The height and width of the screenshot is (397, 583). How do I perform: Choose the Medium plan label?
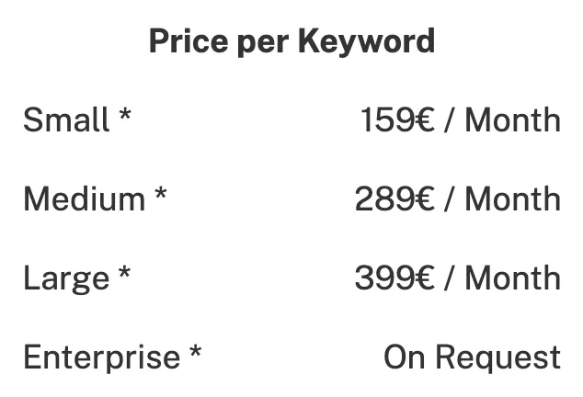[84, 198]
